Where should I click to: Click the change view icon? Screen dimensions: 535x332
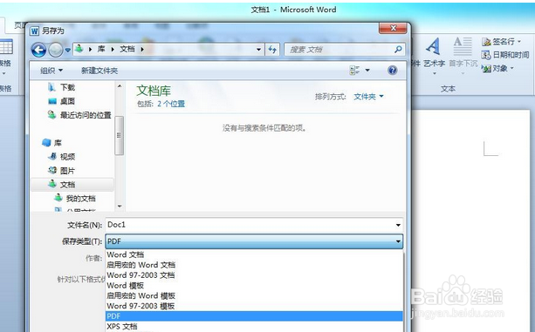(354, 70)
